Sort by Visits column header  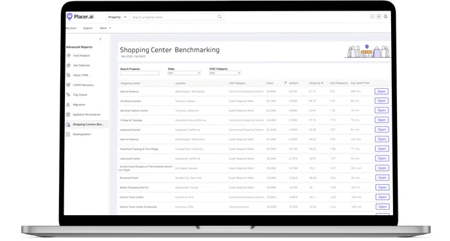coord(270,83)
